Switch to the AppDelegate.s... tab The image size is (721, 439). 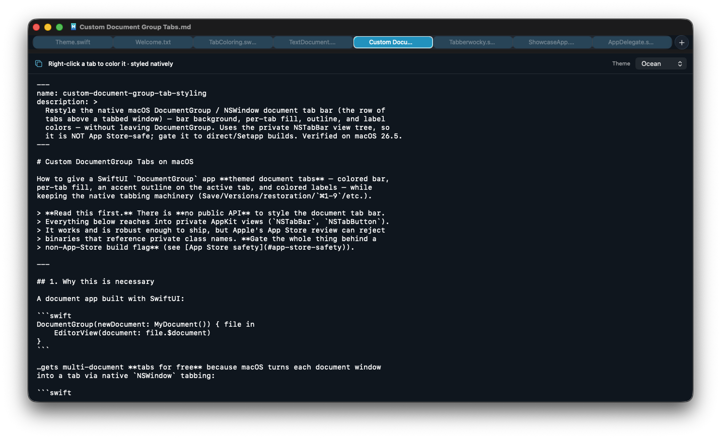click(631, 42)
